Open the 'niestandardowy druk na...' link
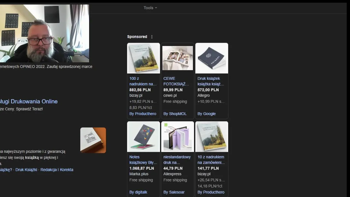This screenshot has height=197, width=350. click(177, 160)
